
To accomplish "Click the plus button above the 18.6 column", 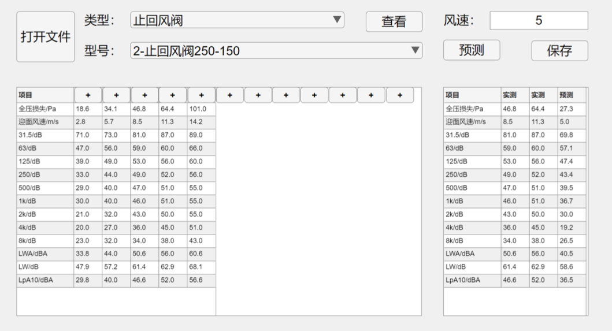I will click(88, 95).
